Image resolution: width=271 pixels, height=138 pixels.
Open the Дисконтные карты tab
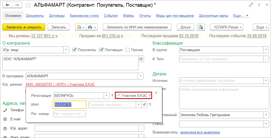(x=214, y=16)
